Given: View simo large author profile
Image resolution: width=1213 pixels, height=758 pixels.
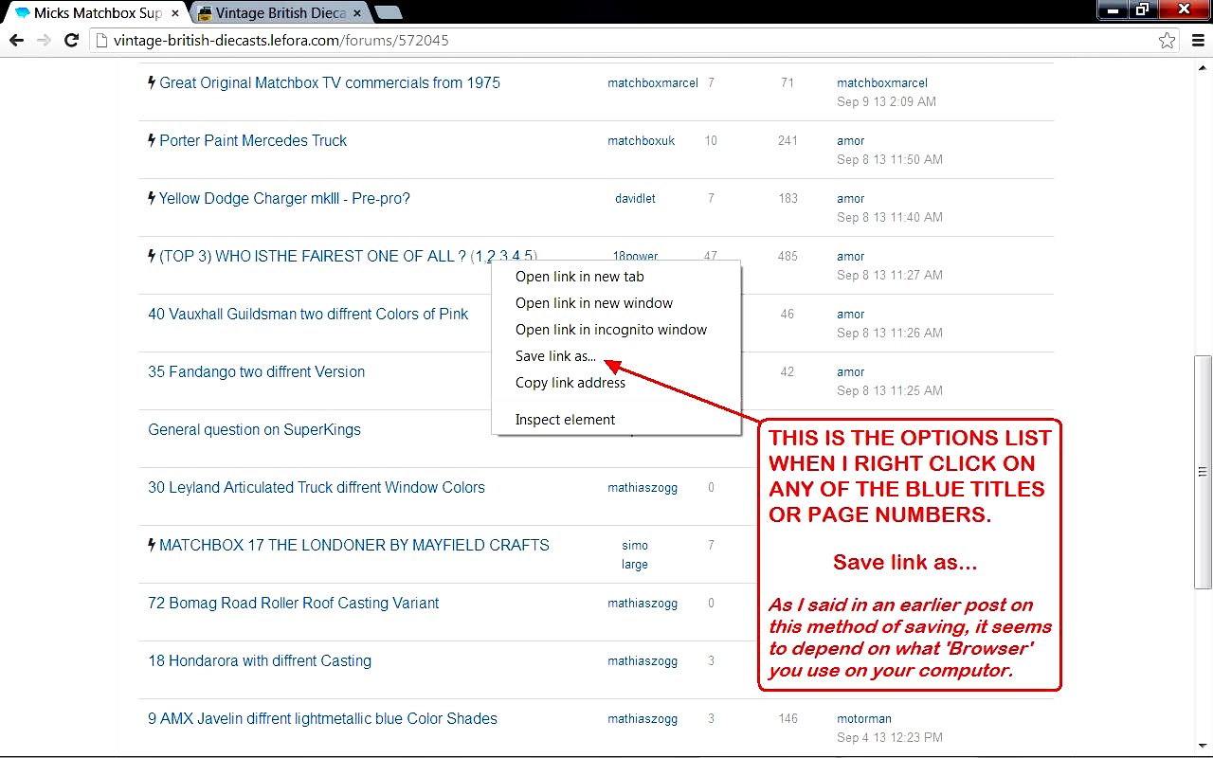Looking at the screenshot, I should pyautogui.click(x=635, y=555).
